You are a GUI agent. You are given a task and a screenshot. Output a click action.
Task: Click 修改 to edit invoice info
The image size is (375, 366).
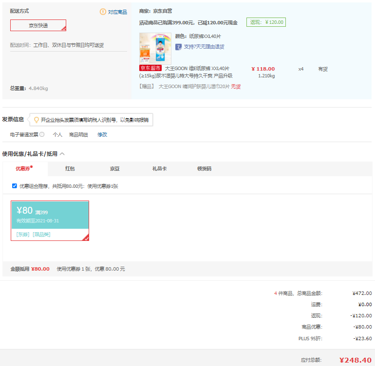(x=102, y=135)
